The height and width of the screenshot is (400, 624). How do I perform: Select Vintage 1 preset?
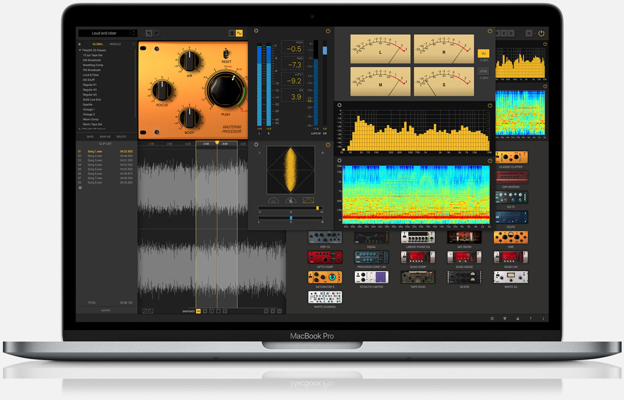[89, 110]
